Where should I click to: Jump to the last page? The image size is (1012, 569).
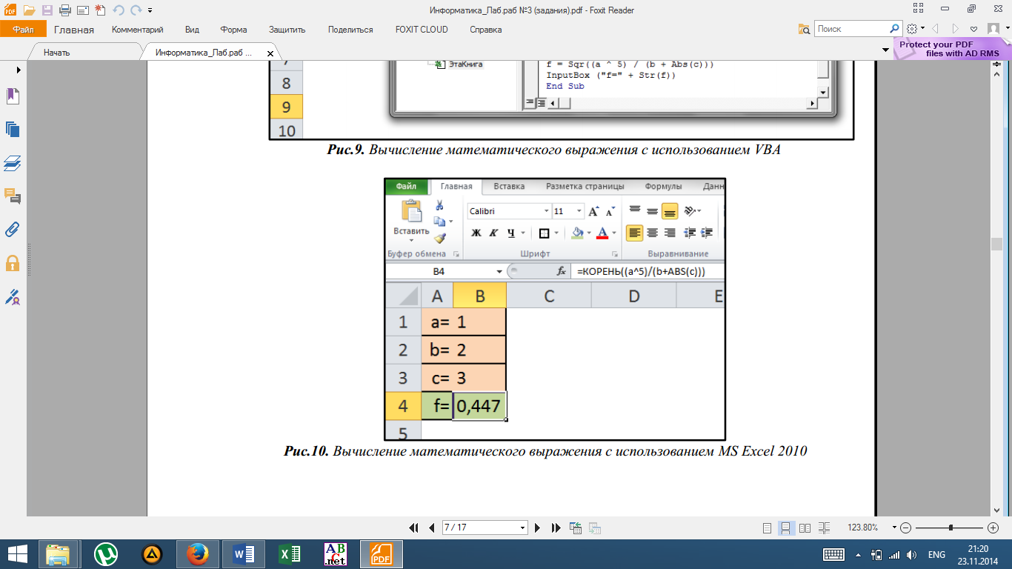tap(556, 528)
